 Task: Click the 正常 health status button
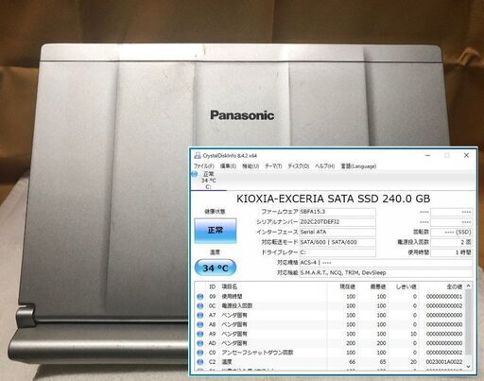216,231
